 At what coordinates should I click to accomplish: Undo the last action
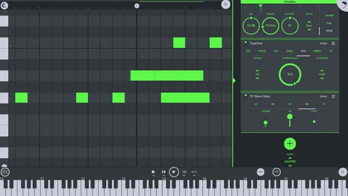[260, 172]
